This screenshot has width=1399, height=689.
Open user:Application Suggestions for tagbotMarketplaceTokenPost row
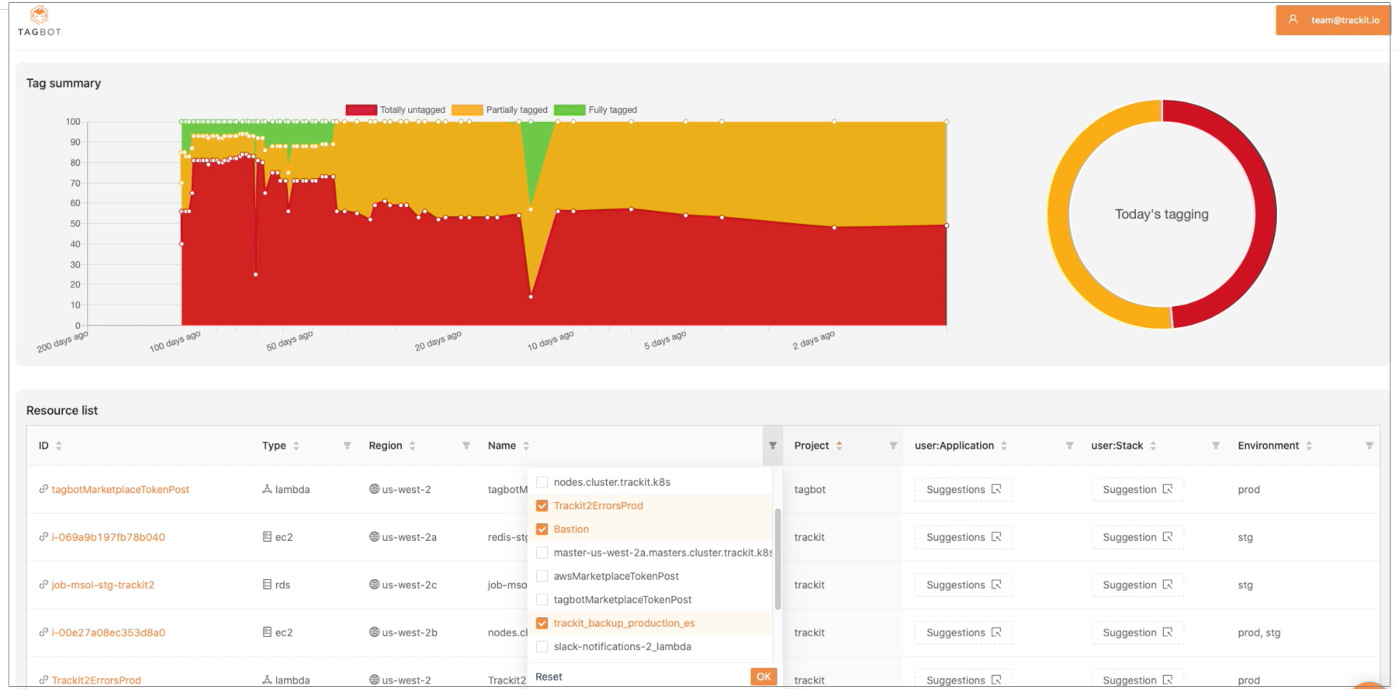(x=964, y=490)
